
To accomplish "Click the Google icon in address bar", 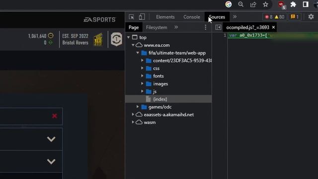I will click(x=229, y=4).
